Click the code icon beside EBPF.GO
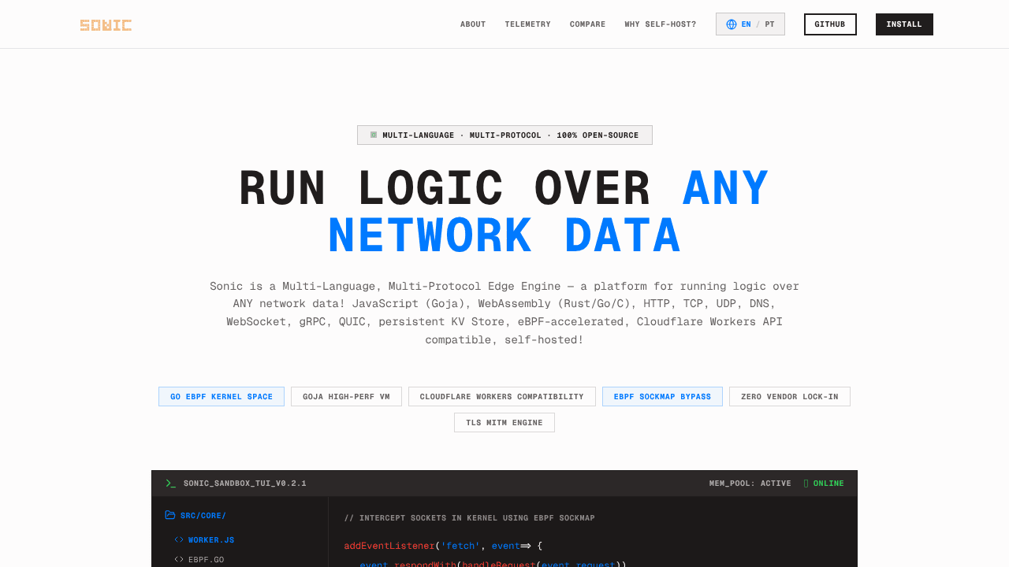The image size is (1009, 567). coord(179,560)
